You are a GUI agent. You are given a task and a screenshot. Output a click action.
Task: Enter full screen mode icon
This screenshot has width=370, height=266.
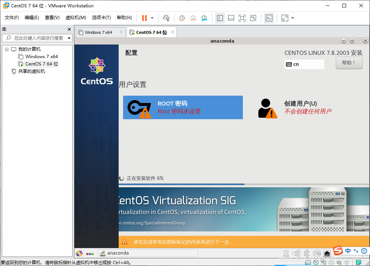click(242, 18)
